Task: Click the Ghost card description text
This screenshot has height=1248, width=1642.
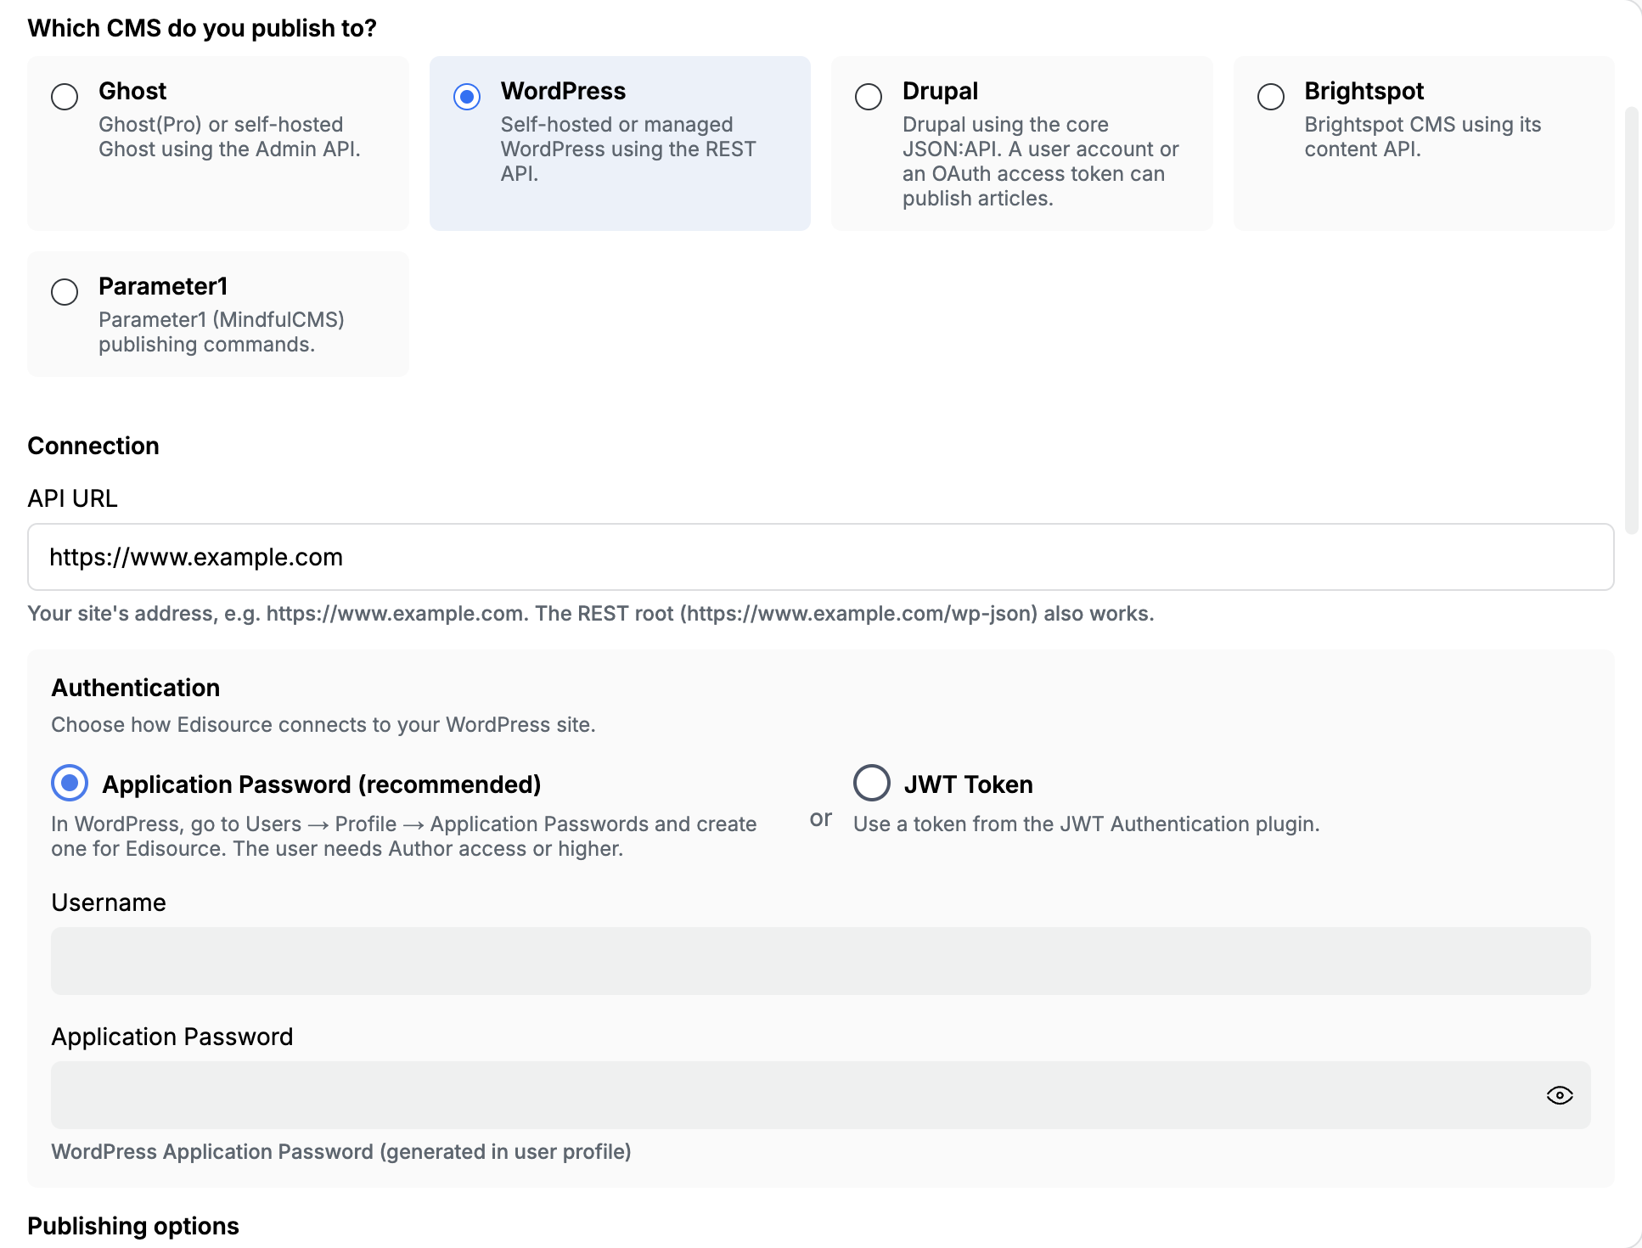Action: pyautogui.click(x=229, y=137)
